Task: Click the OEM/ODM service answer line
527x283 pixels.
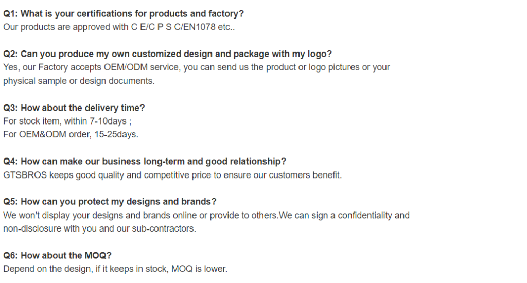Action: coord(196,67)
